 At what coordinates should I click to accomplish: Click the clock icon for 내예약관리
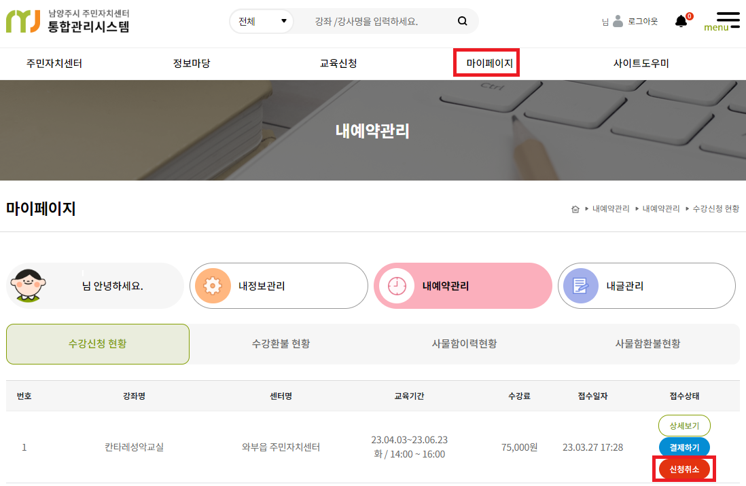click(x=397, y=286)
